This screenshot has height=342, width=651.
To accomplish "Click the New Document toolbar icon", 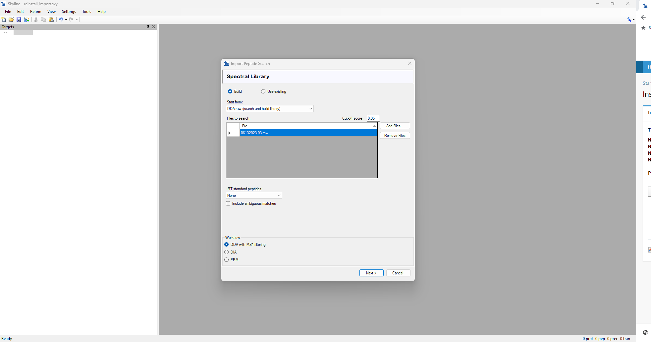I will pyautogui.click(x=4, y=20).
